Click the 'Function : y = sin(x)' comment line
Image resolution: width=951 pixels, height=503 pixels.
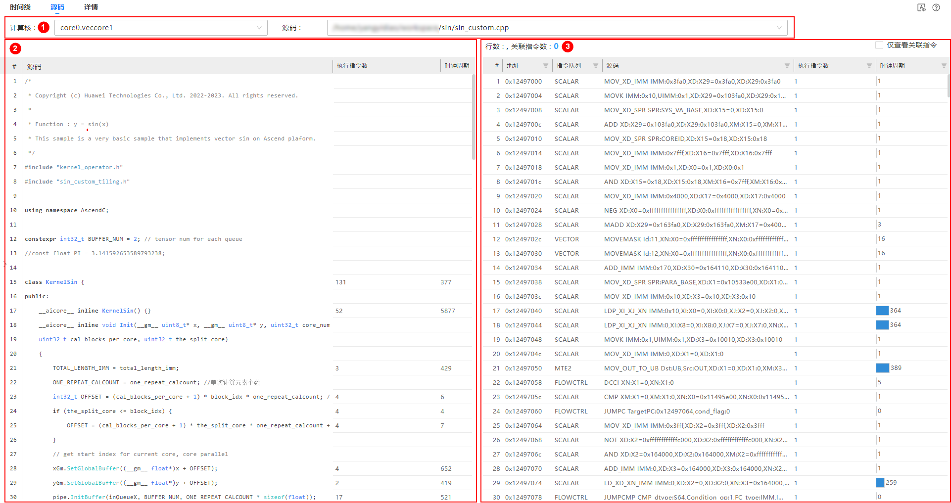(x=68, y=124)
